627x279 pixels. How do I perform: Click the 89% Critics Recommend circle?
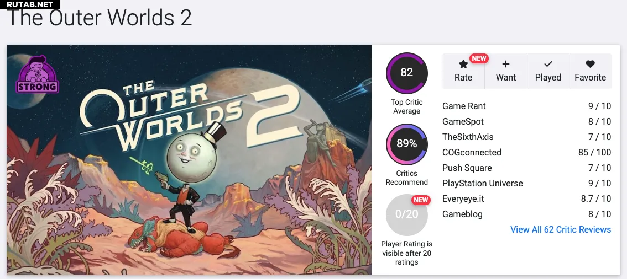[407, 144]
